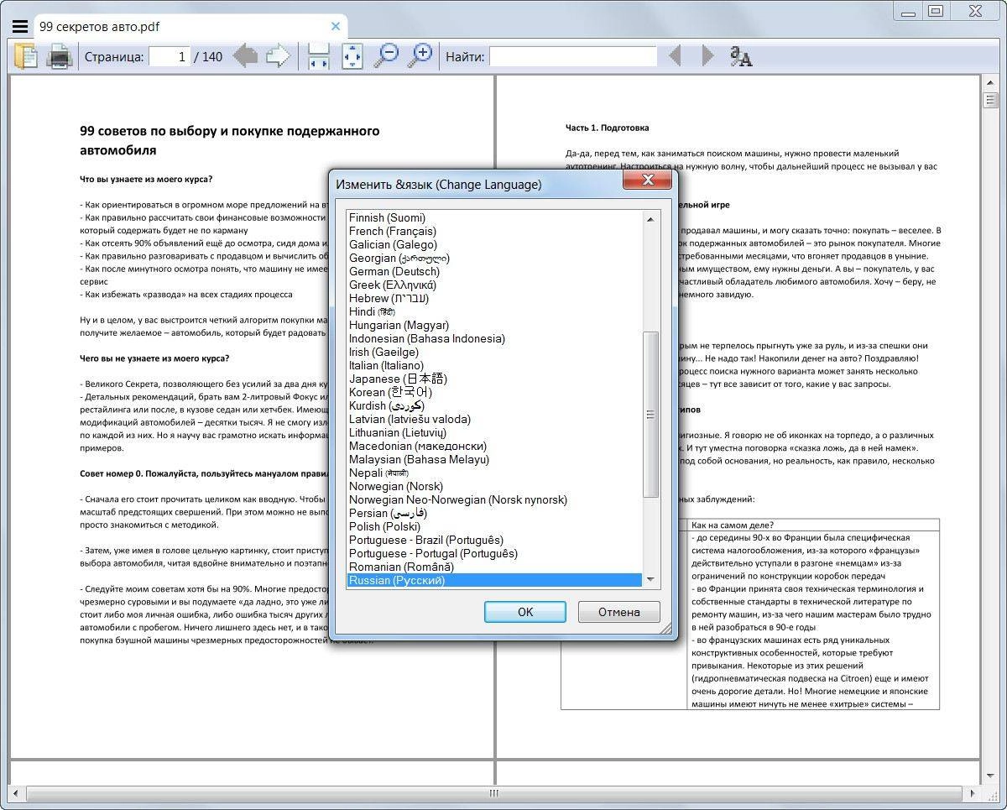Click the Отмена button
Viewport: 1007px width, 810px height.
[619, 612]
